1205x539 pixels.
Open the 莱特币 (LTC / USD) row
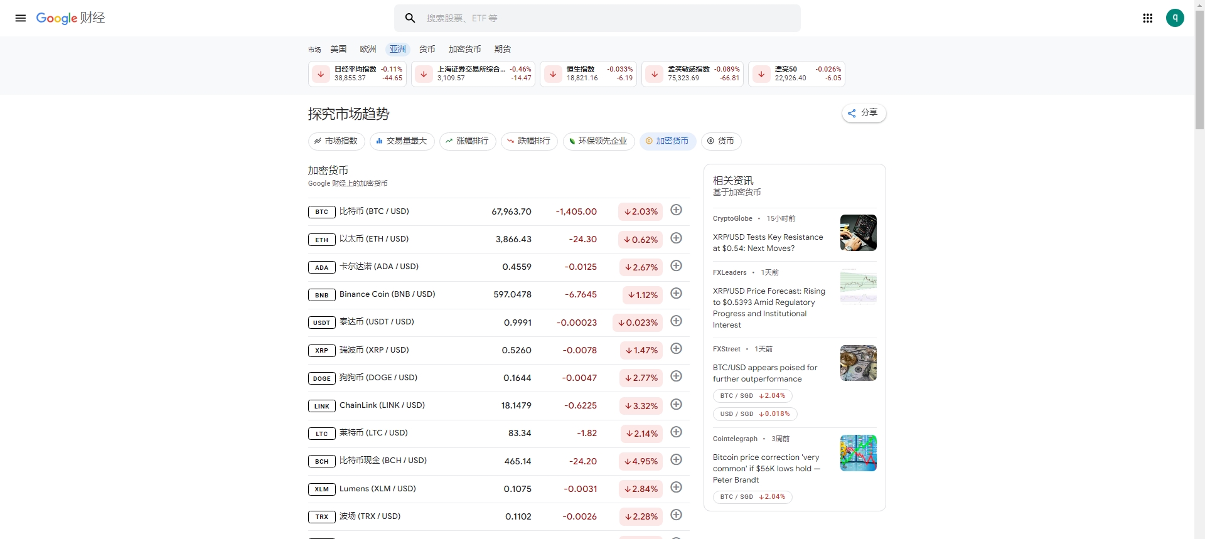498,433
